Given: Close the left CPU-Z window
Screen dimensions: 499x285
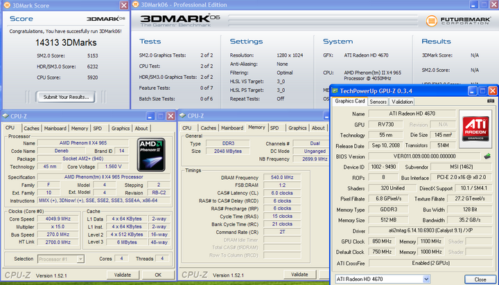Looking at the screenshot, I should 171,116.
